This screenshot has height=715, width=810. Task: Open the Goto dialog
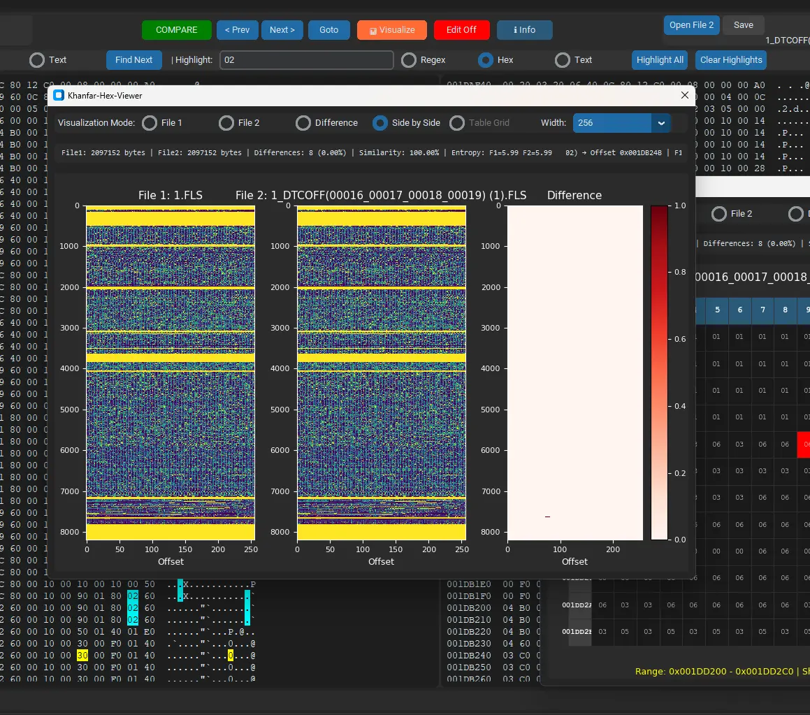pyautogui.click(x=328, y=30)
